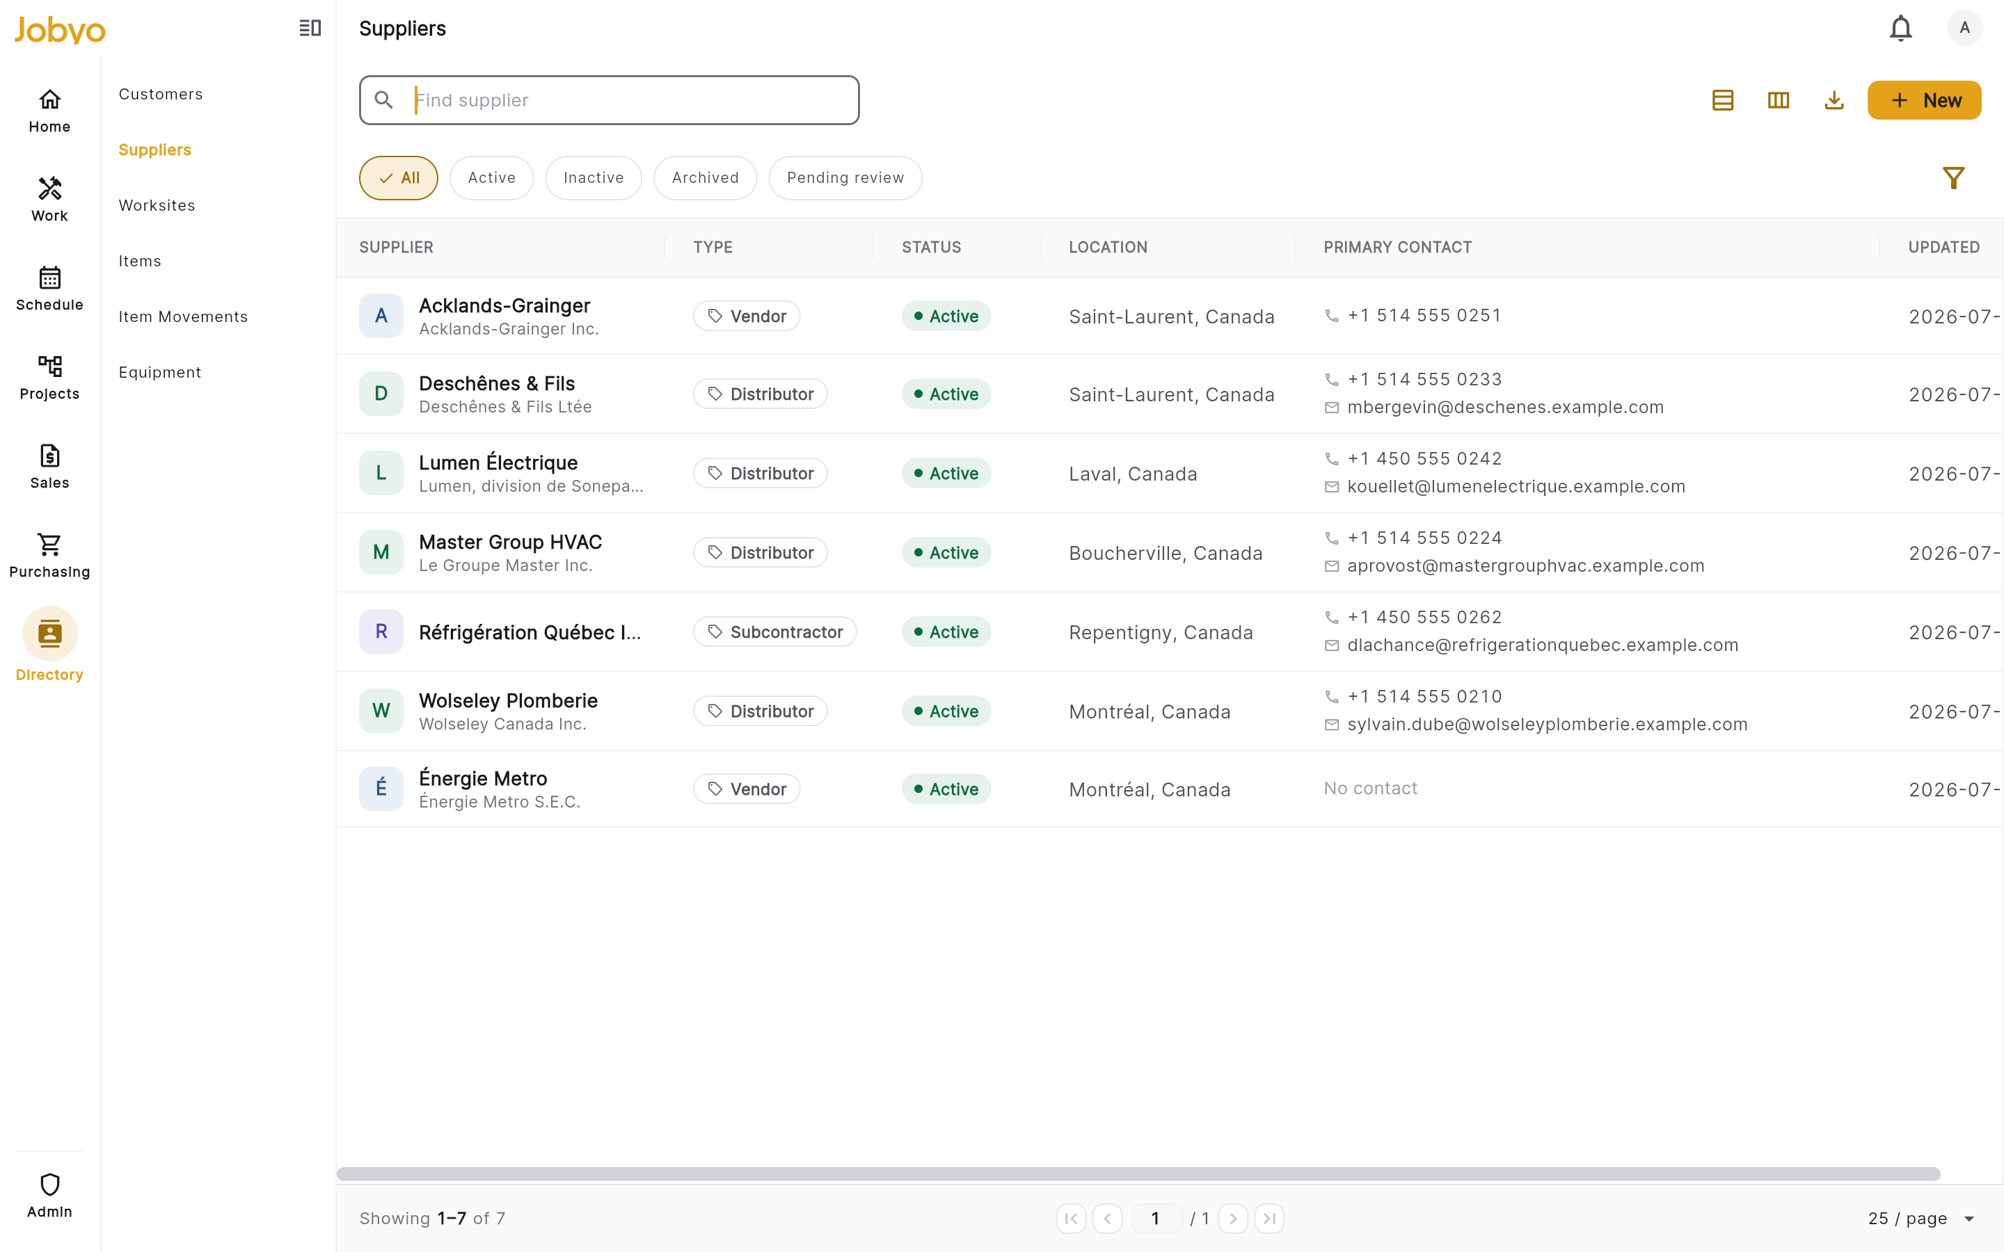Open the Schedule section
This screenshot has height=1252, width=2004.
pyautogui.click(x=49, y=289)
